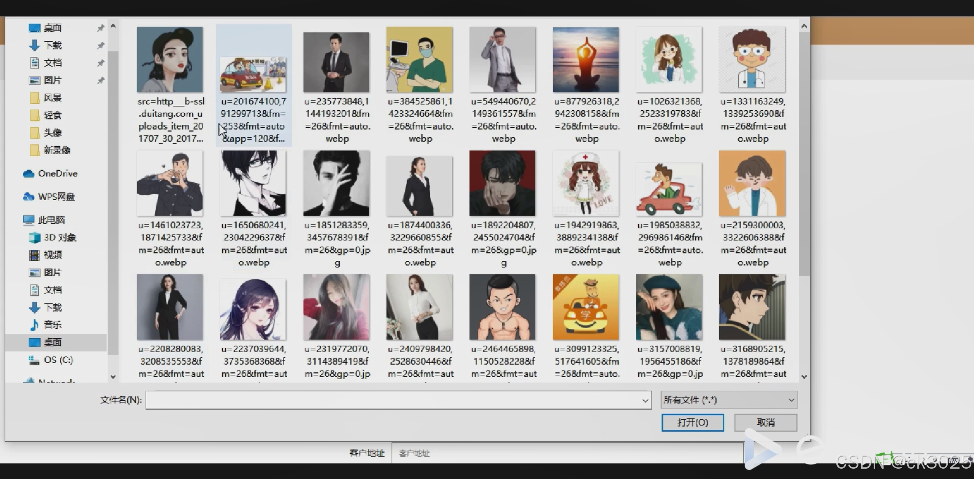Image resolution: width=974 pixels, height=479 pixels.
Task: Click the 取消 button
Action: point(765,423)
